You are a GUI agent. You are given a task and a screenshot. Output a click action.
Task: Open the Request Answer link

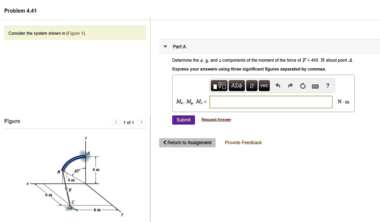[x=216, y=119]
